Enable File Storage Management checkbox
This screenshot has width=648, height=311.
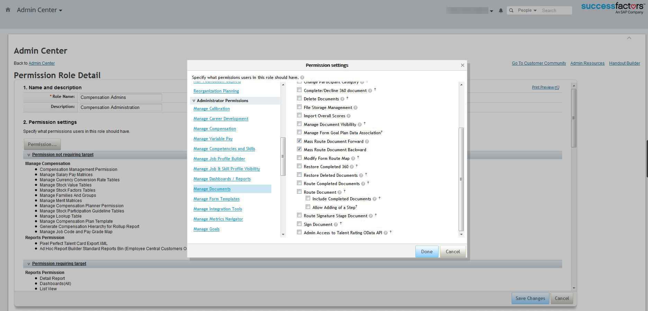(299, 107)
